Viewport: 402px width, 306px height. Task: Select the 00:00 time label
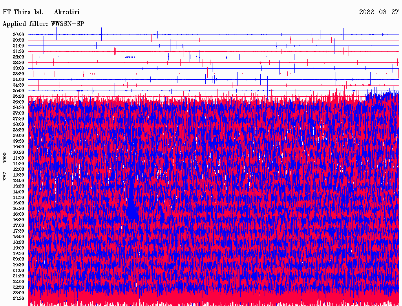[x=18, y=35]
